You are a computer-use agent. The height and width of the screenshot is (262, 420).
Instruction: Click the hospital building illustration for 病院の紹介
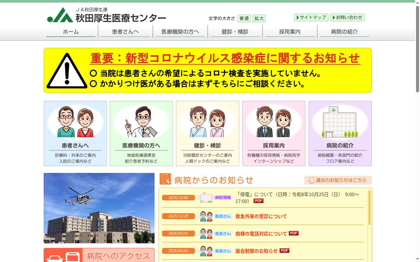[340, 122]
